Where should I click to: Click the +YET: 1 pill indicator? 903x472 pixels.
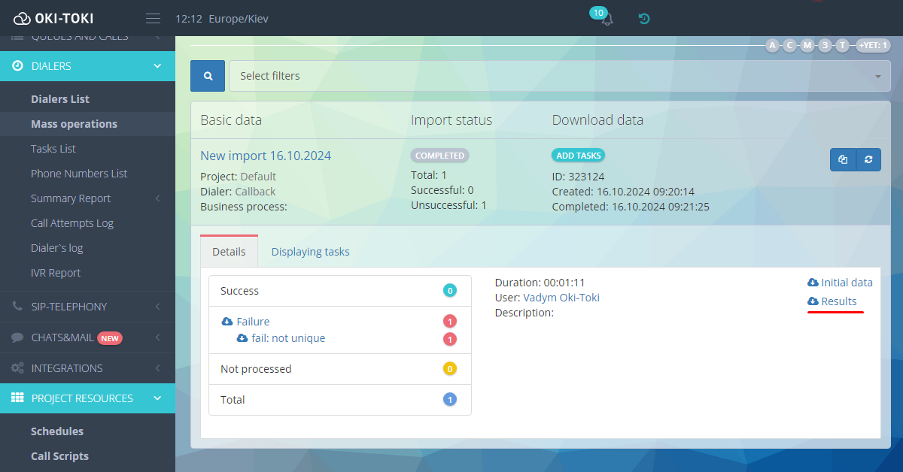click(874, 45)
